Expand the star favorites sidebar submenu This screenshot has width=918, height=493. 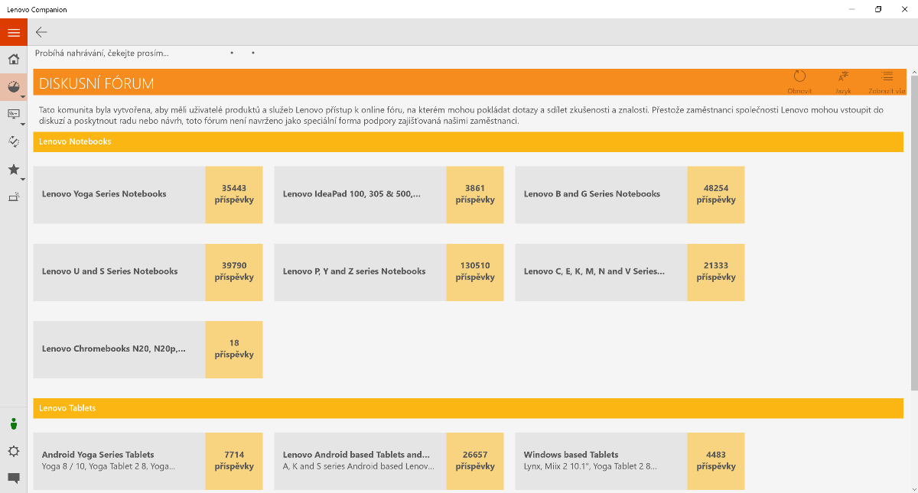[23, 180]
